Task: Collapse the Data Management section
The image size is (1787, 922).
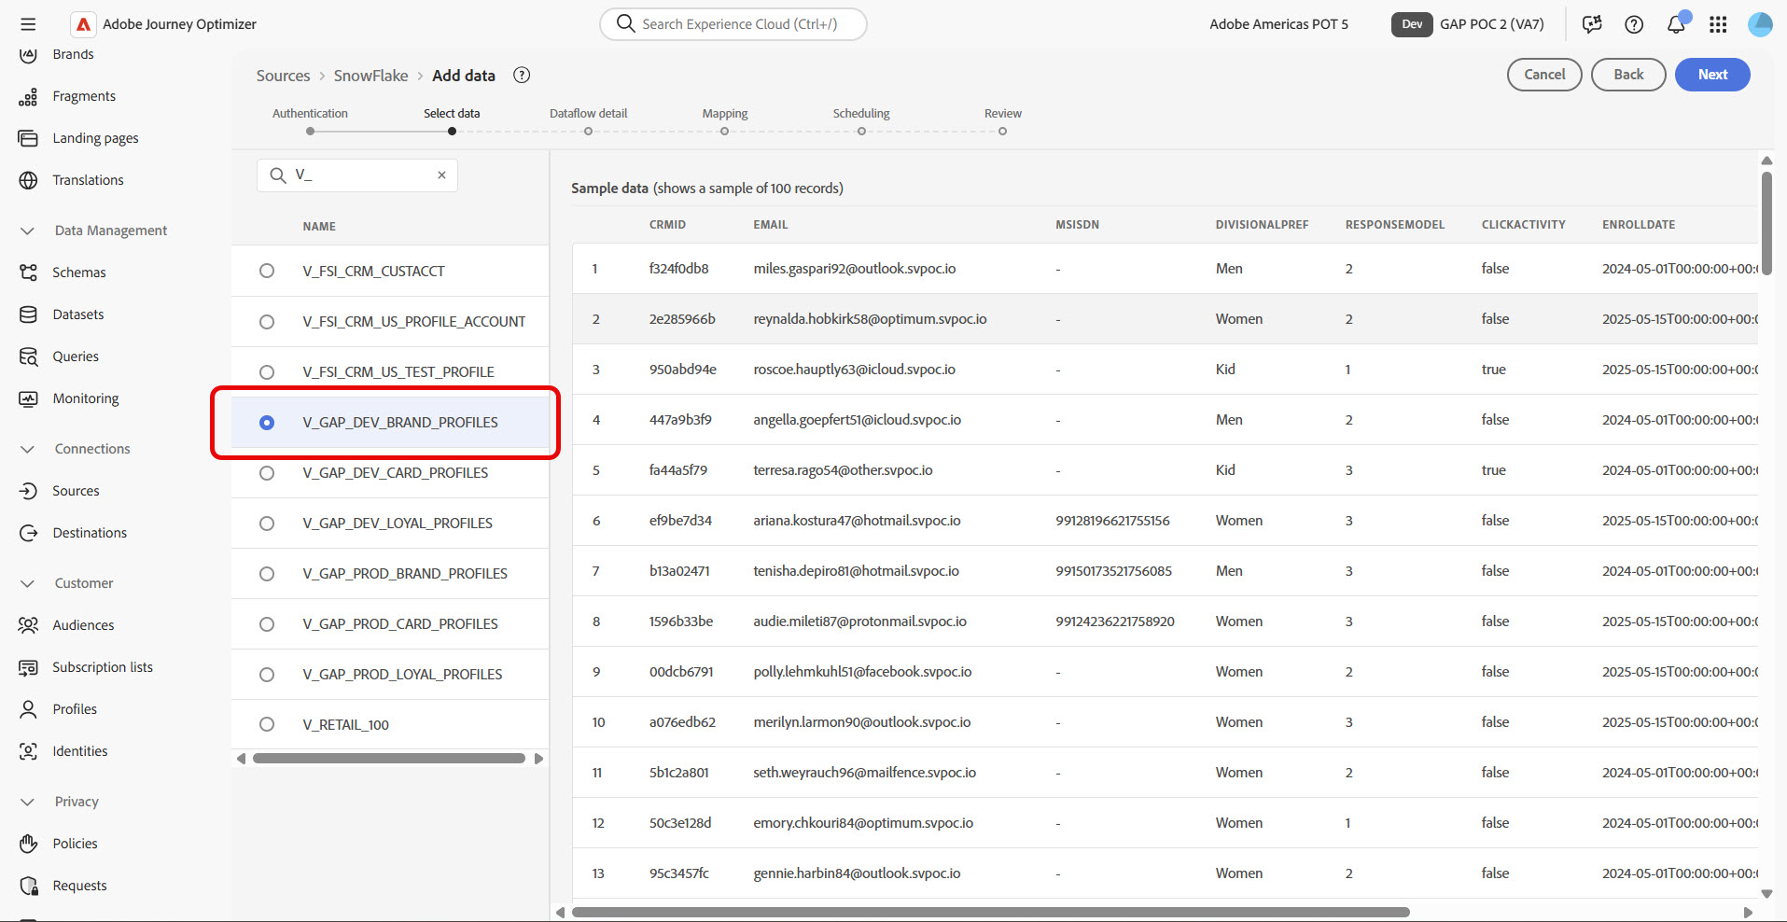Action: pyautogui.click(x=28, y=230)
